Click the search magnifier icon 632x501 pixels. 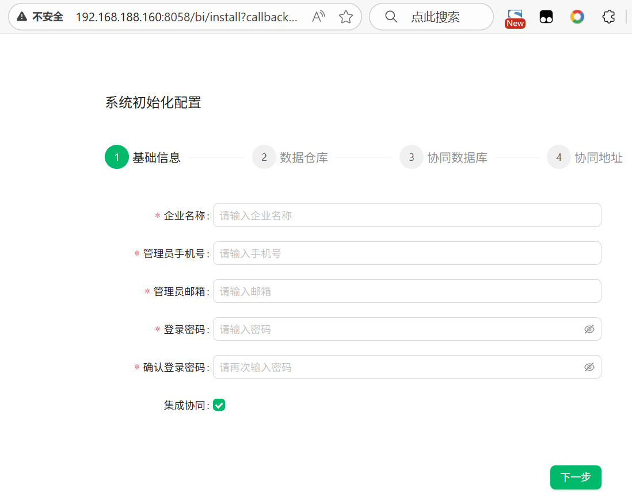(x=391, y=17)
